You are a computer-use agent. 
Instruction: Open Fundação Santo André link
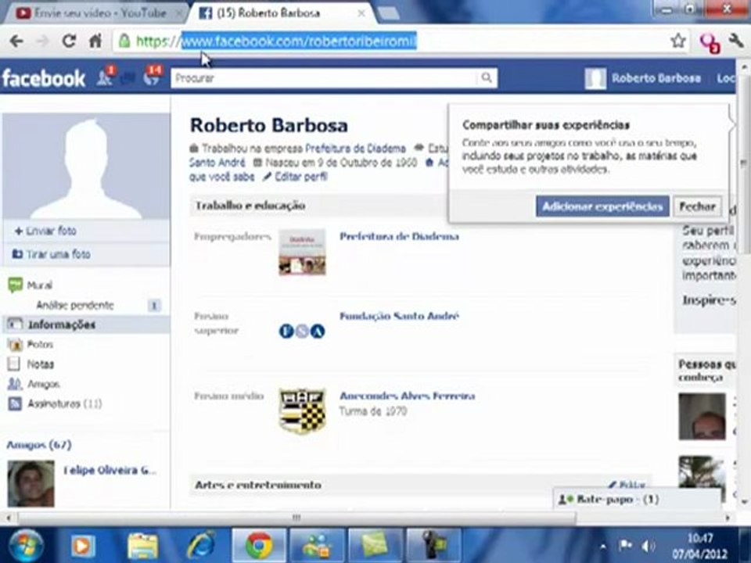[x=399, y=316]
